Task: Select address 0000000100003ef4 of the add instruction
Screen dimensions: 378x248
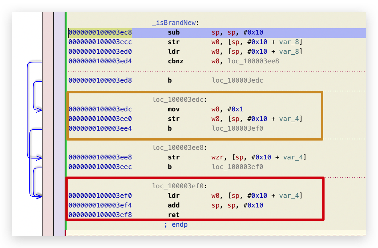Action: coord(100,205)
